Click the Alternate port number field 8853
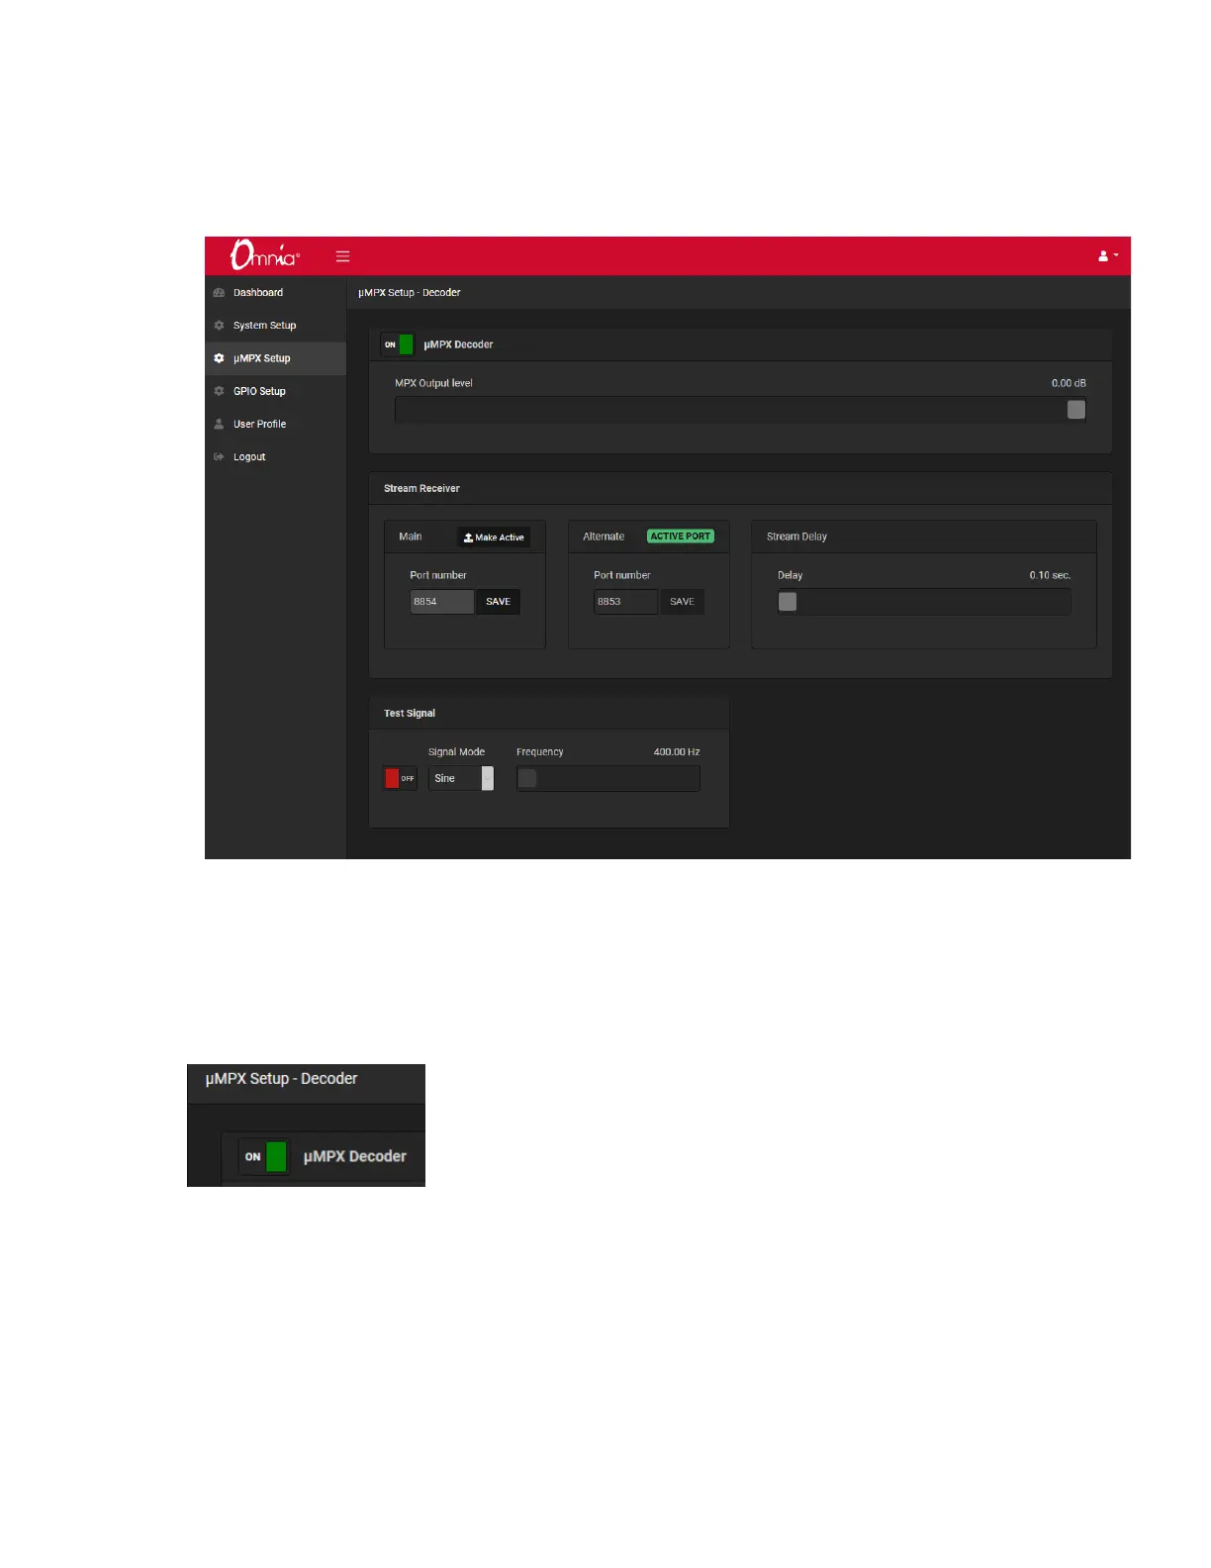1211x1568 pixels. [625, 602]
